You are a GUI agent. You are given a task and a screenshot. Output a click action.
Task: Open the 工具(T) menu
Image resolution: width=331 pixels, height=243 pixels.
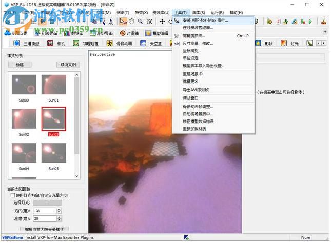(x=181, y=13)
